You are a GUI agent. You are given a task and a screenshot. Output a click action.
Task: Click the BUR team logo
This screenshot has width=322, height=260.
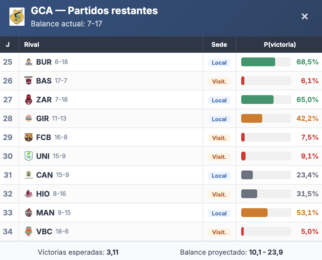coord(29,62)
